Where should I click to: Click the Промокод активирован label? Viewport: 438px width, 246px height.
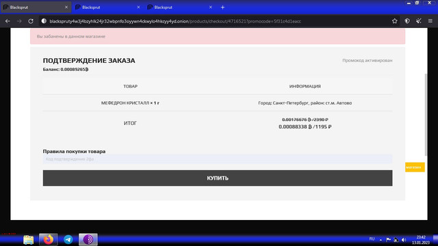click(x=367, y=60)
